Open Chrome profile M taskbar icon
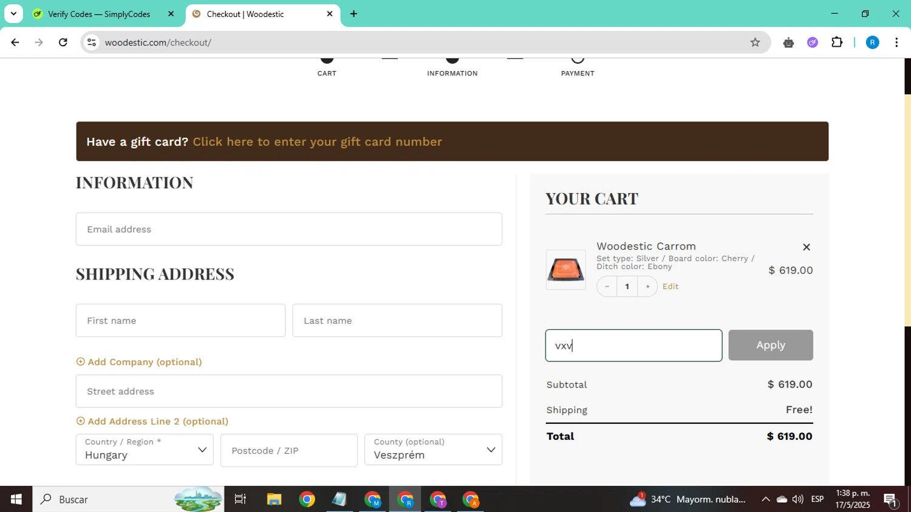The image size is (911, 512). pos(372,499)
